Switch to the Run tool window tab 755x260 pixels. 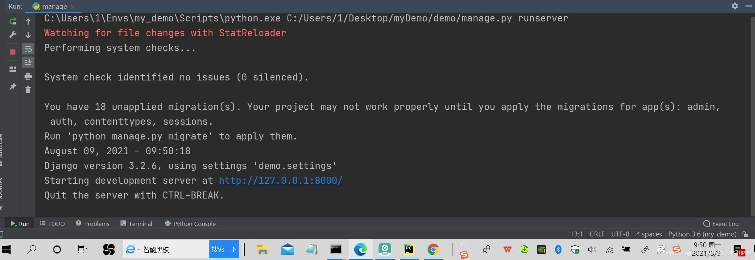(20, 223)
